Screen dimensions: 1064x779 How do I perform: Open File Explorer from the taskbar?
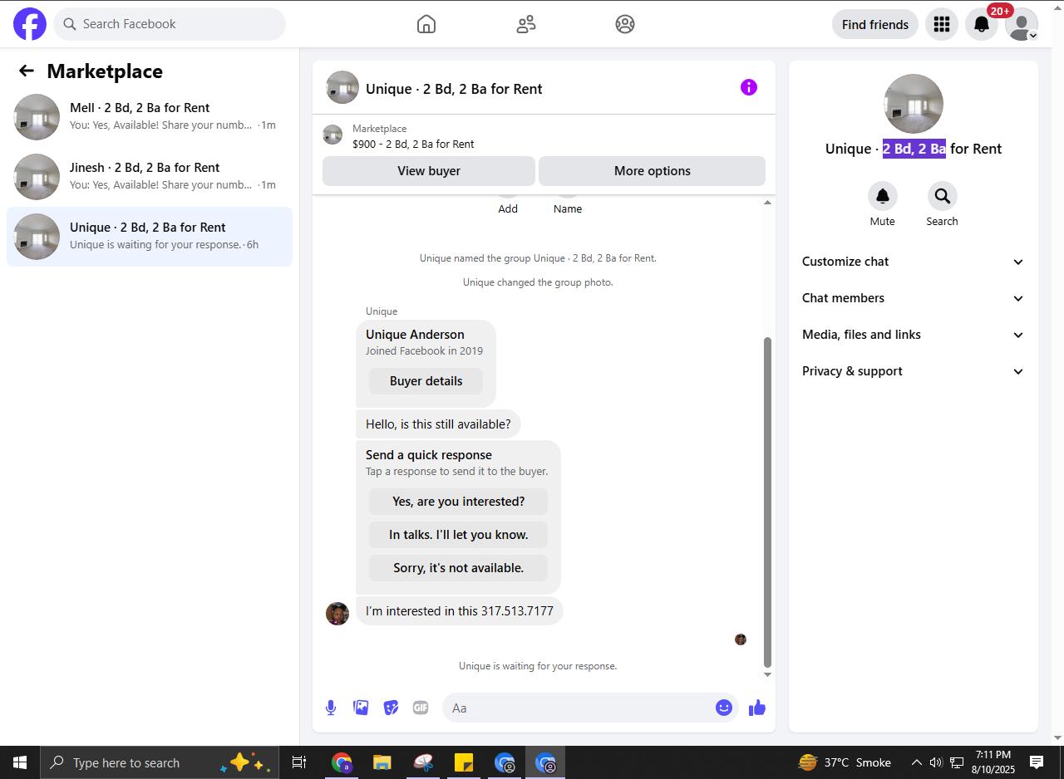[x=382, y=762]
